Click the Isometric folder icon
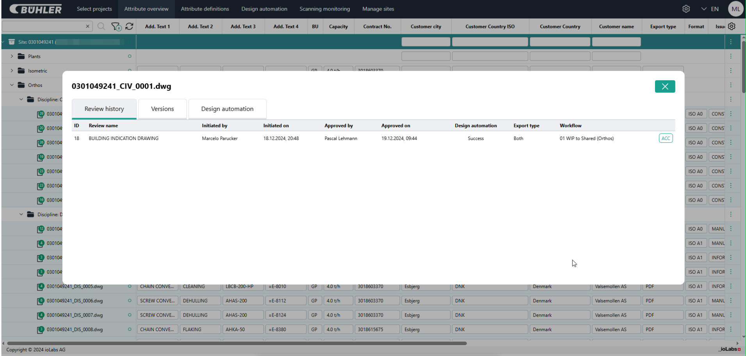 [21, 71]
